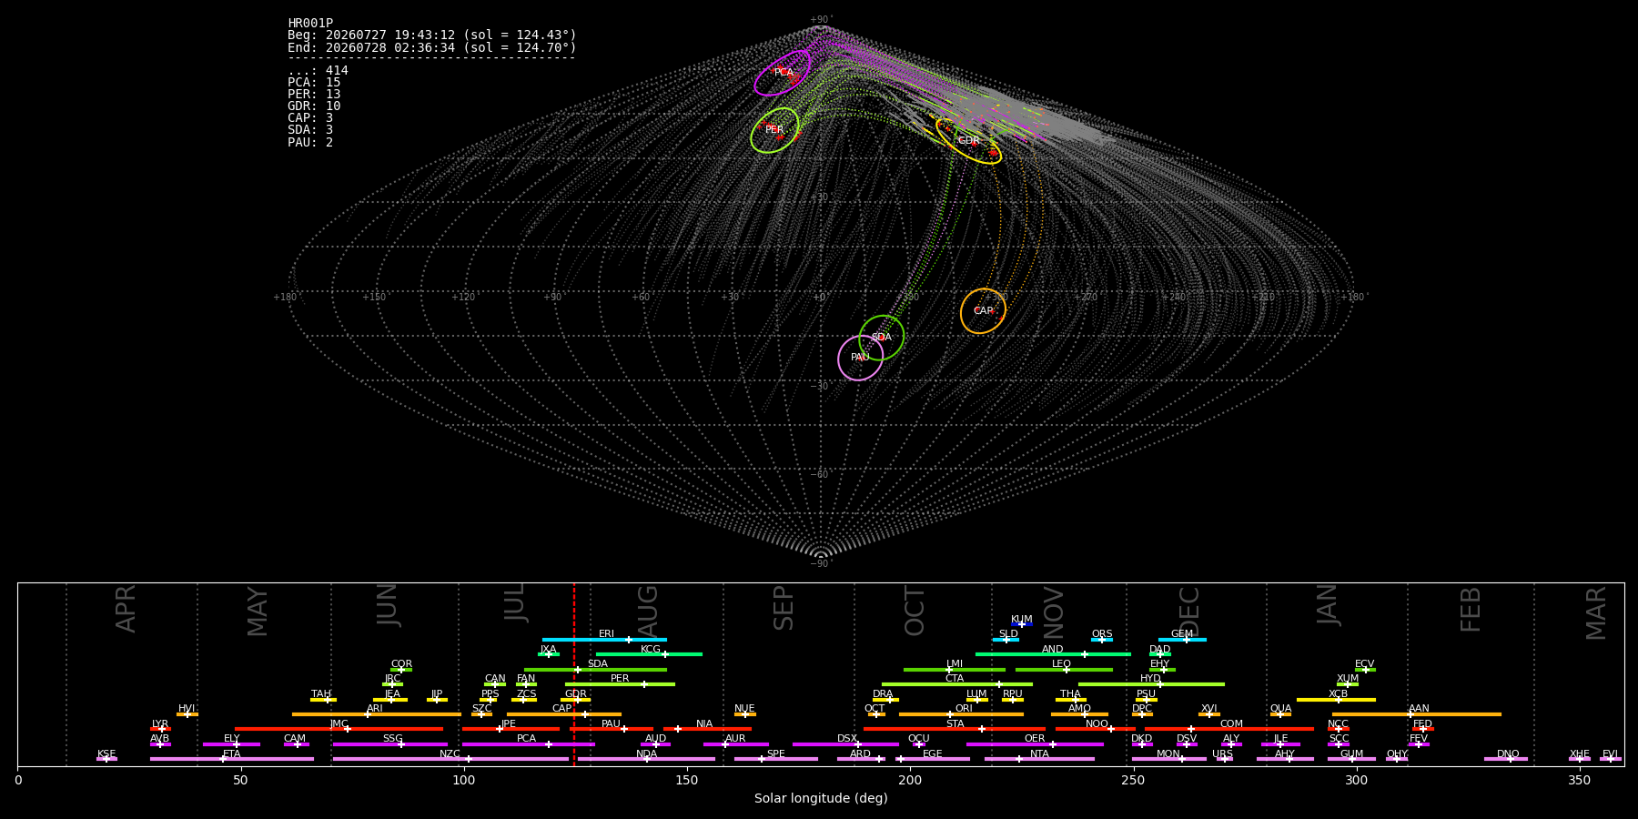Select the KCG green activity bar
Viewport: 1638px width, 819px height.
click(x=649, y=654)
